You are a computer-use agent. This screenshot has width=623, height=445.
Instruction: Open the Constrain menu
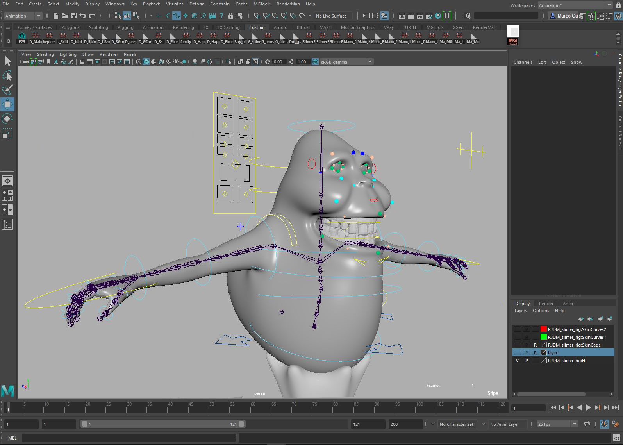point(220,4)
